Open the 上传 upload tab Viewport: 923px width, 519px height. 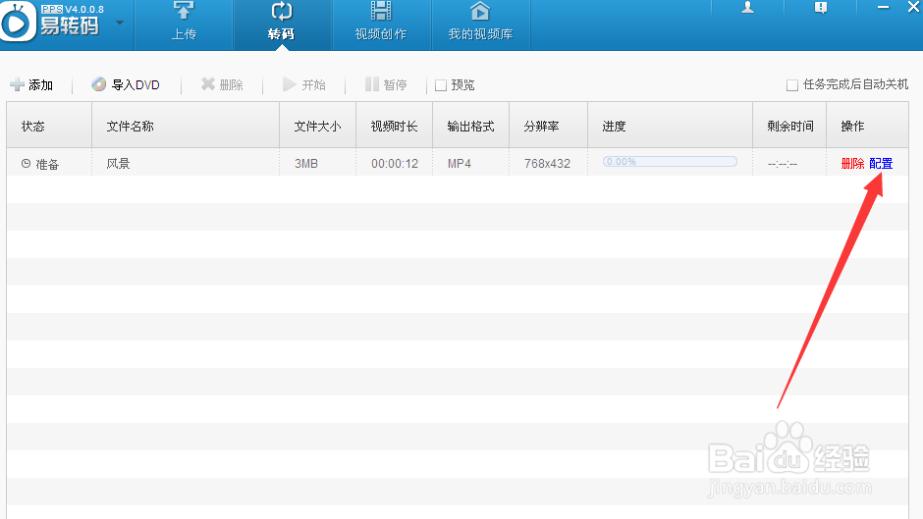click(184, 25)
